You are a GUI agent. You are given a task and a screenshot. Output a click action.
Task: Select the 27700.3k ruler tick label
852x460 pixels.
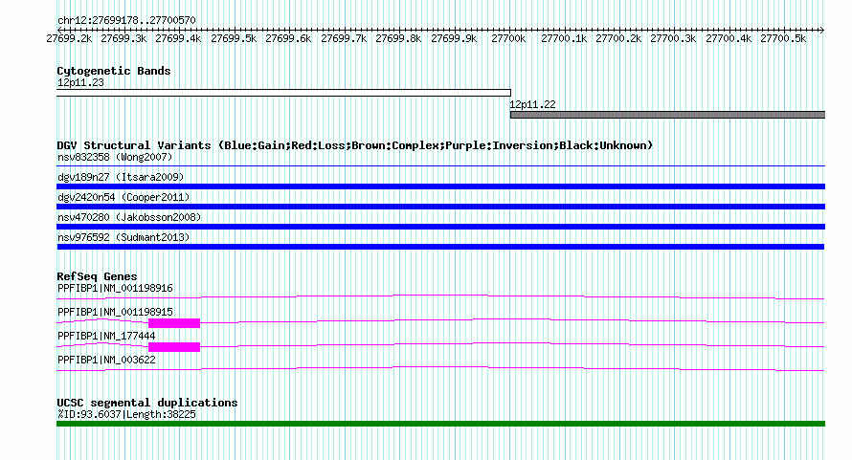coord(673,38)
